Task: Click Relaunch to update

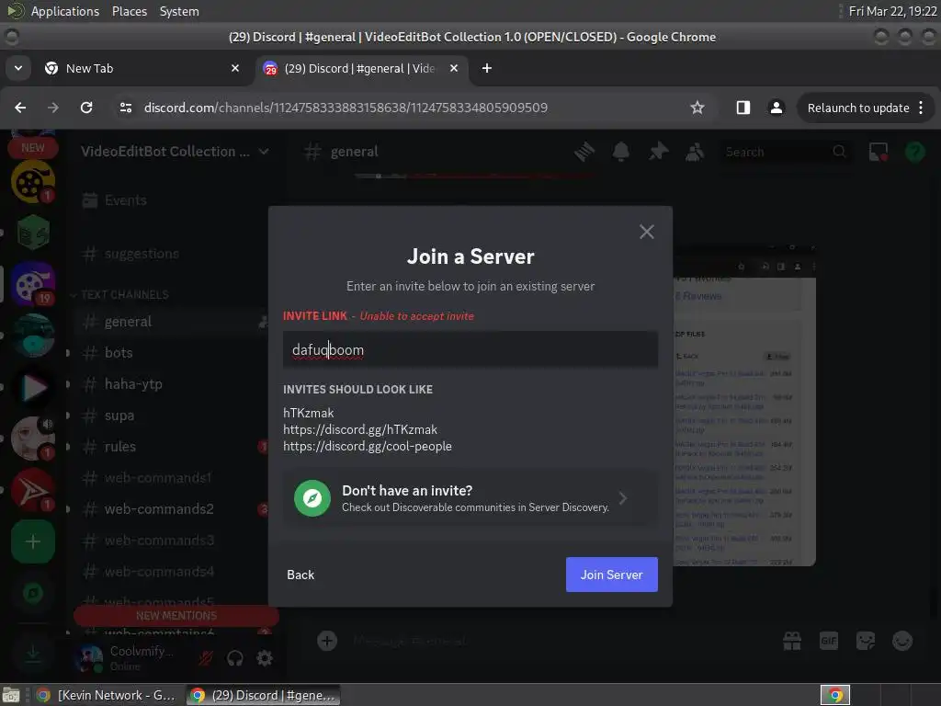Action: click(858, 108)
